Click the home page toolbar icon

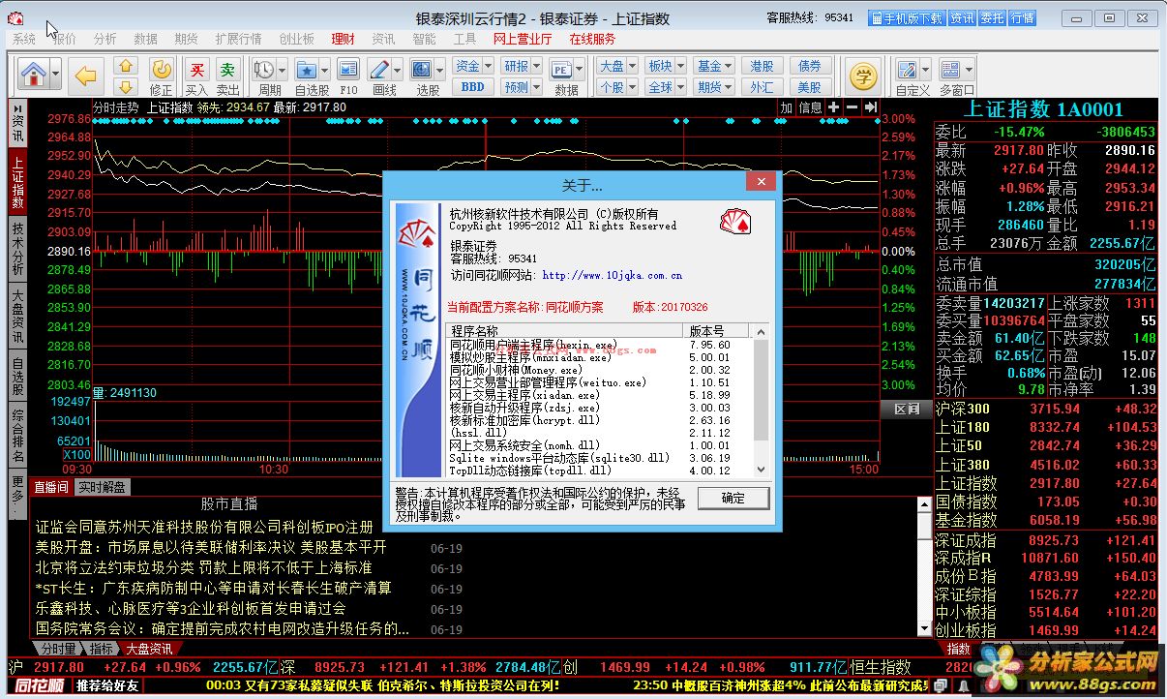tap(34, 74)
